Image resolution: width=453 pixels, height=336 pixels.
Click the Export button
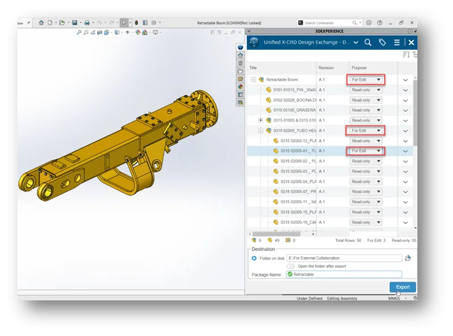pos(403,287)
